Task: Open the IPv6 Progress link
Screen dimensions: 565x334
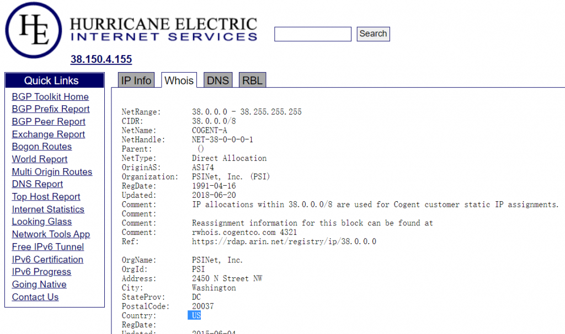Action: [x=41, y=272]
